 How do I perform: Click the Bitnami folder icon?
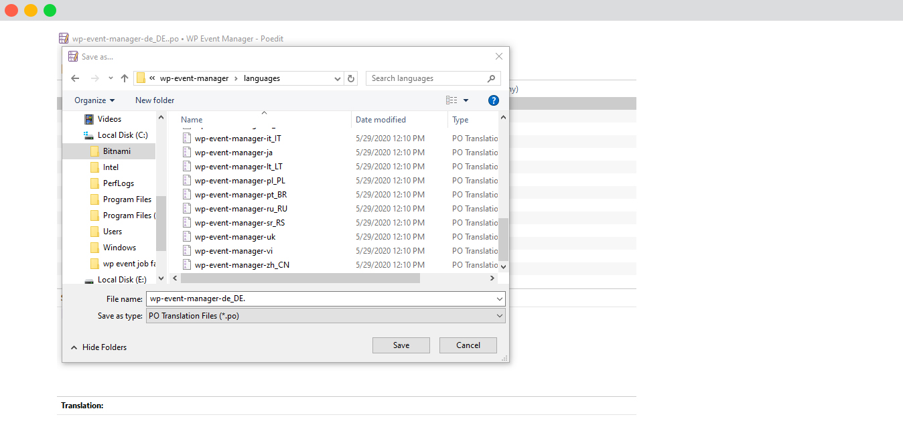coord(94,151)
